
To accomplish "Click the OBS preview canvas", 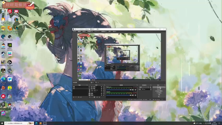I will pos(119,57).
